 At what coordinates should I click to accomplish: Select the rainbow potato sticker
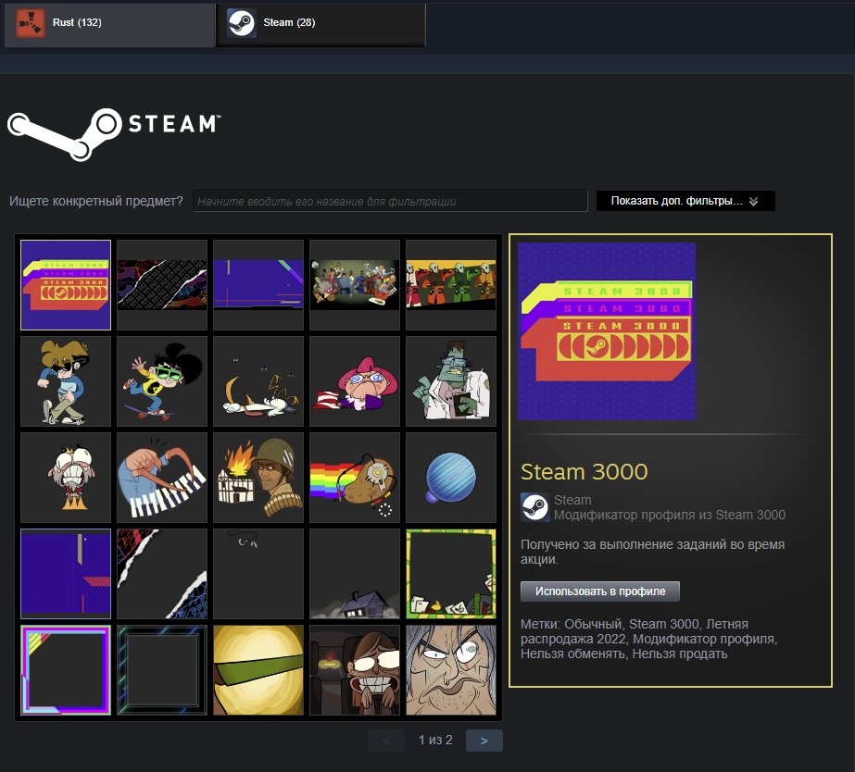[x=355, y=478]
